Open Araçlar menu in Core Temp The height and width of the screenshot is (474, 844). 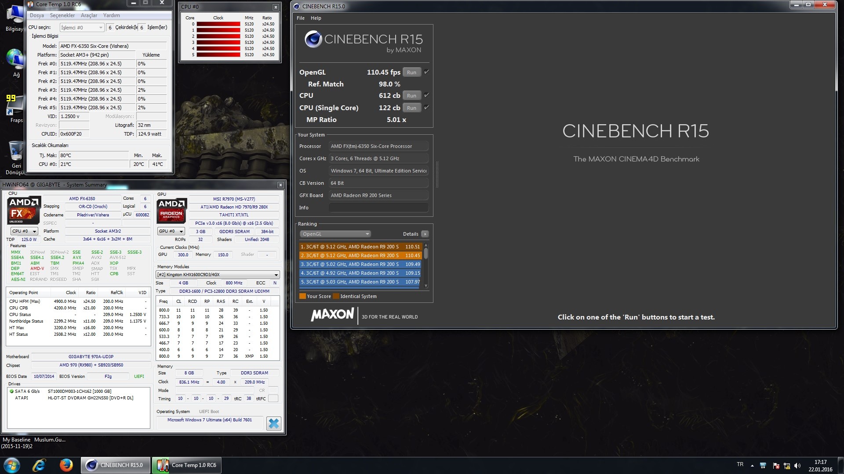coord(89,15)
